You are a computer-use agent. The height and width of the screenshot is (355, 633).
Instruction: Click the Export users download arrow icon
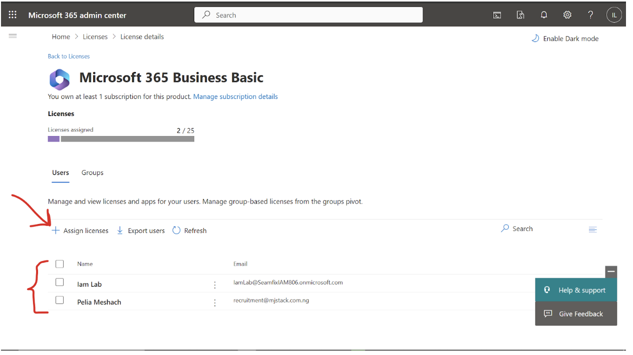(120, 230)
